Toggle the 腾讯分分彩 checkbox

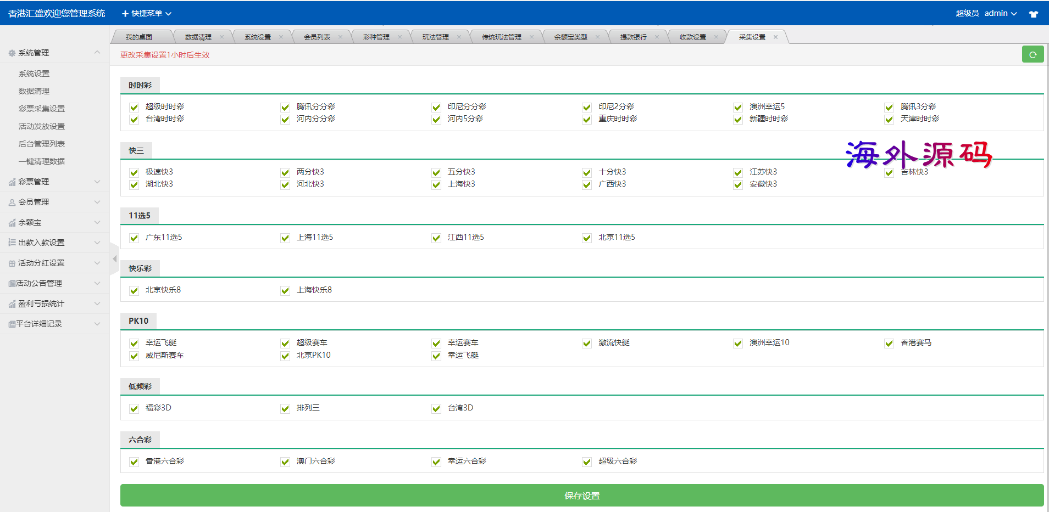click(285, 107)
